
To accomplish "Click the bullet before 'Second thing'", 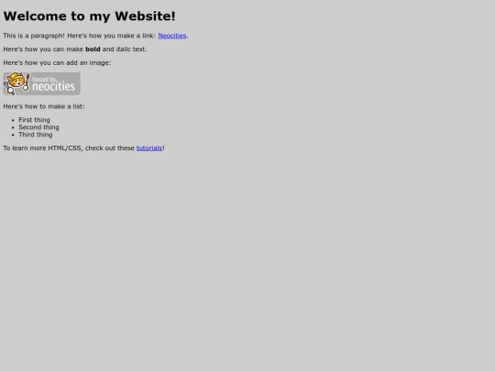I will point(13,127).
